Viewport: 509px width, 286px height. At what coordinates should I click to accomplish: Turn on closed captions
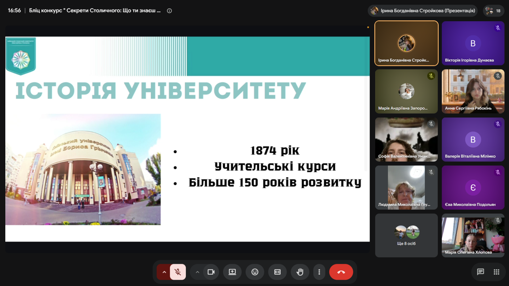click(x=278, y=272)
